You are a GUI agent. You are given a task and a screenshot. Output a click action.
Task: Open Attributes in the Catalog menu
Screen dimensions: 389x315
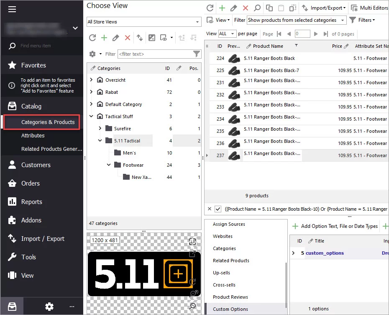coord(33,136)
